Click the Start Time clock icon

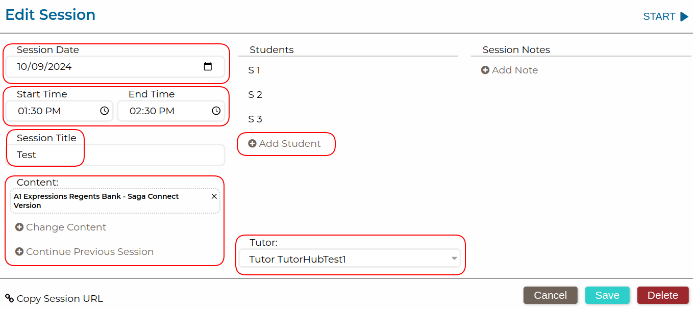104,111
